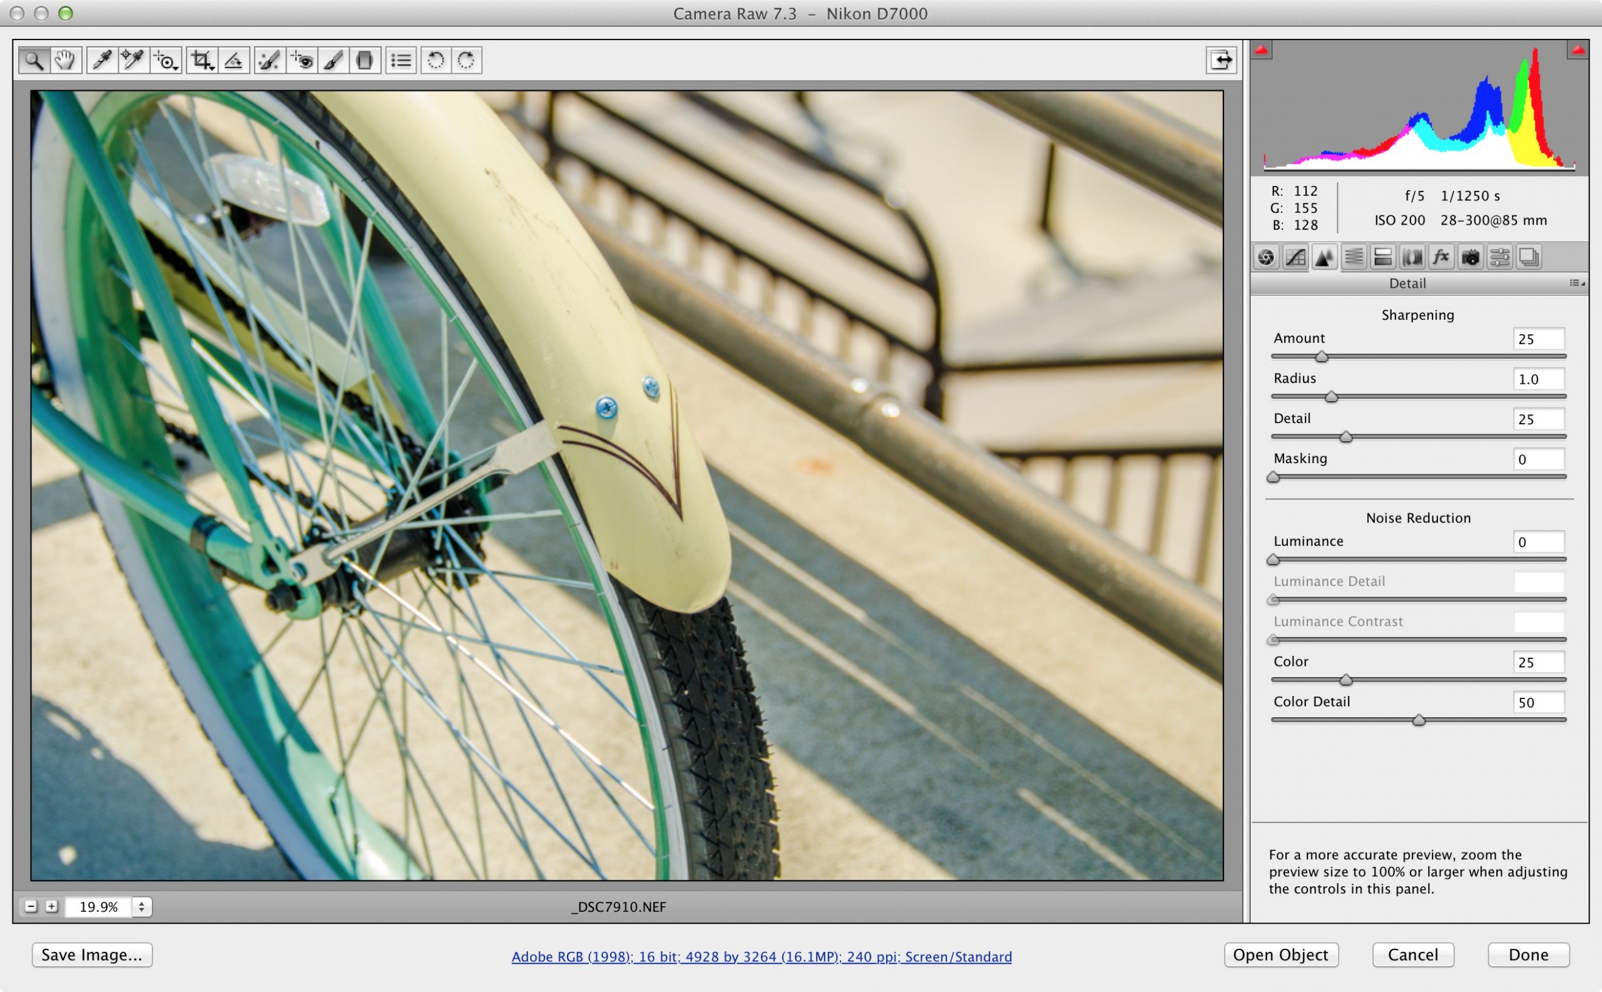1602x992 pixels.
Task: Select the Graduated Filter tool
Action: point(365,60)
